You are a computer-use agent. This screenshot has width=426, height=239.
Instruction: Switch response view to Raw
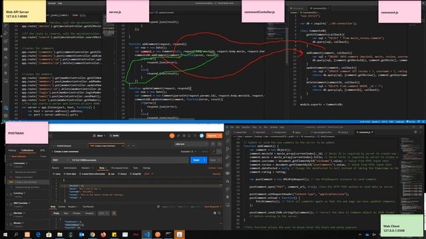tap(66, 213)
